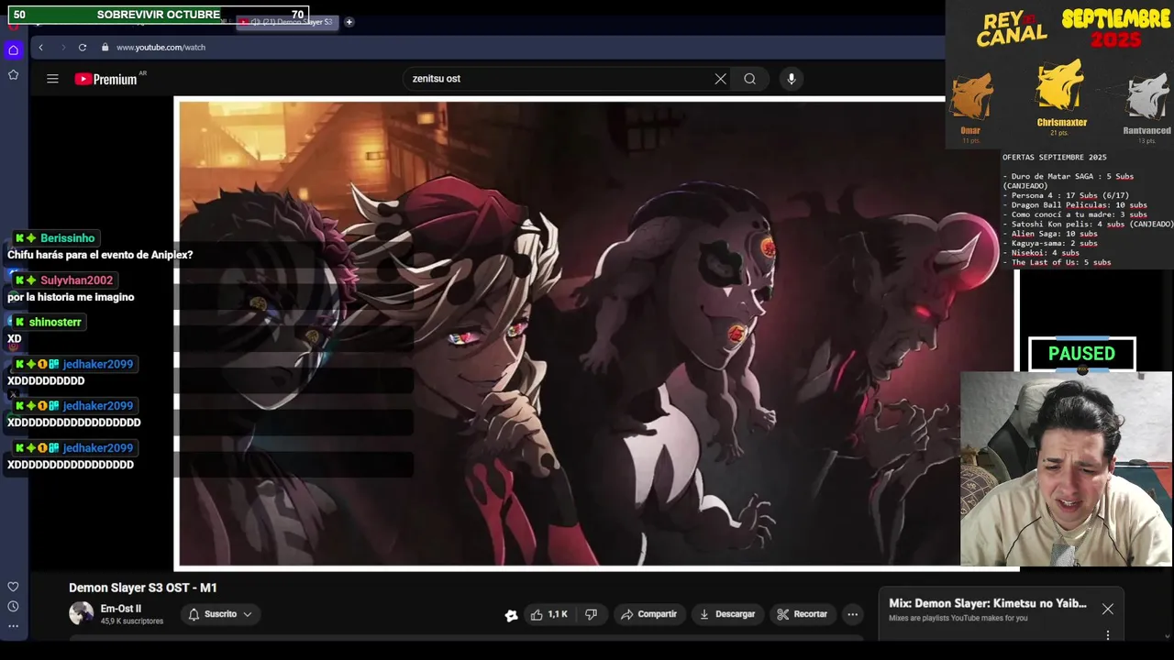Open the Opera menu icon
The image size is (1174, 660).
[x=13, y=27]
